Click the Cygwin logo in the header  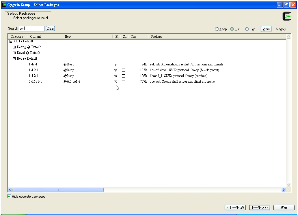287,16
